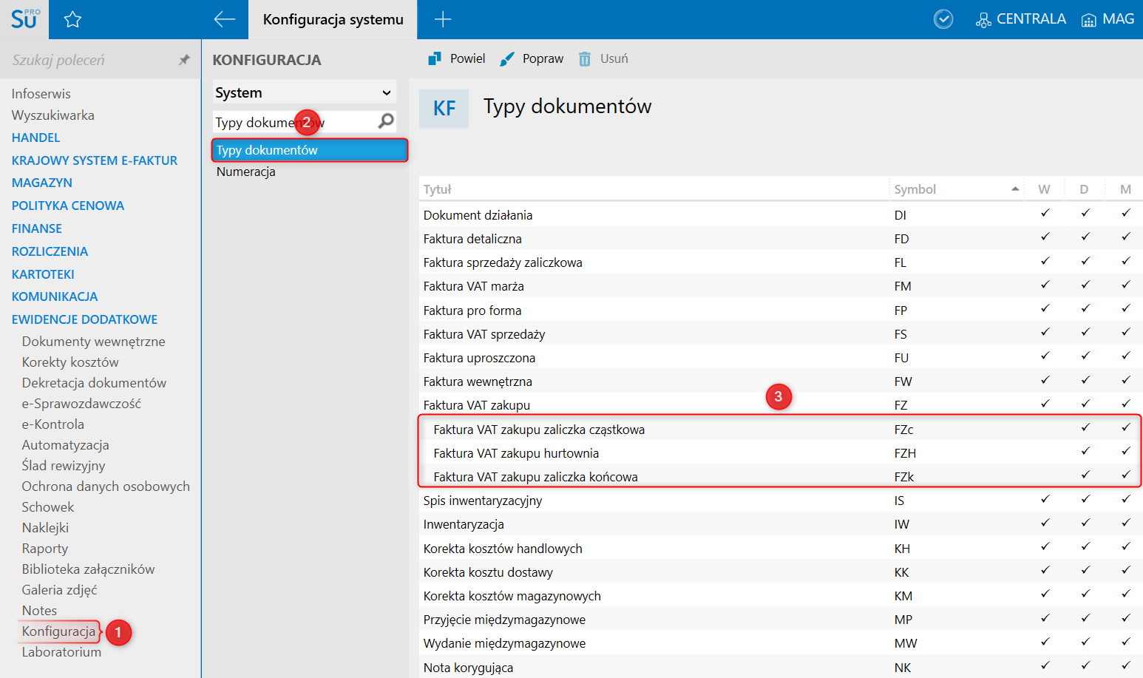Open Wyszukiwarka in sidebar
1143x678 pixels.
[x=53, y=115]
